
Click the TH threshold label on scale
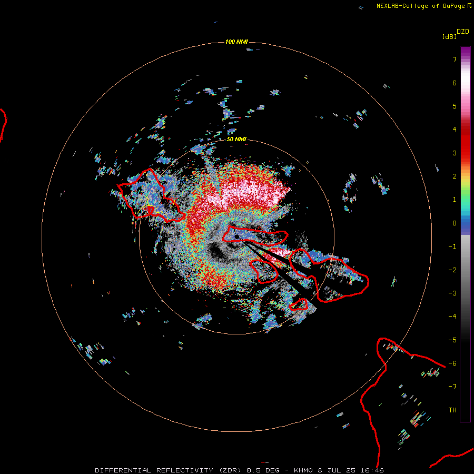coord(452,410)
